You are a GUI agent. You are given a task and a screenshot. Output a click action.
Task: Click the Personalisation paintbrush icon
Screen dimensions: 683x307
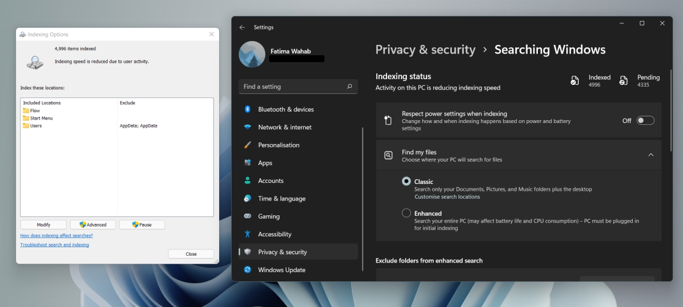[248, 145]
